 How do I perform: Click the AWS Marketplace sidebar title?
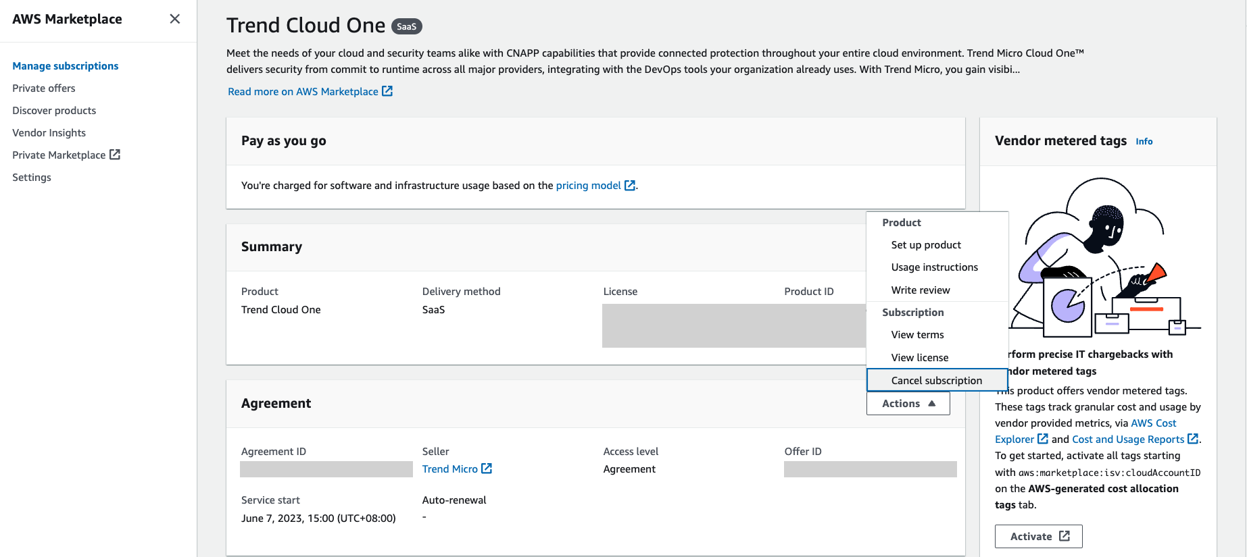[x=67, y=19]
